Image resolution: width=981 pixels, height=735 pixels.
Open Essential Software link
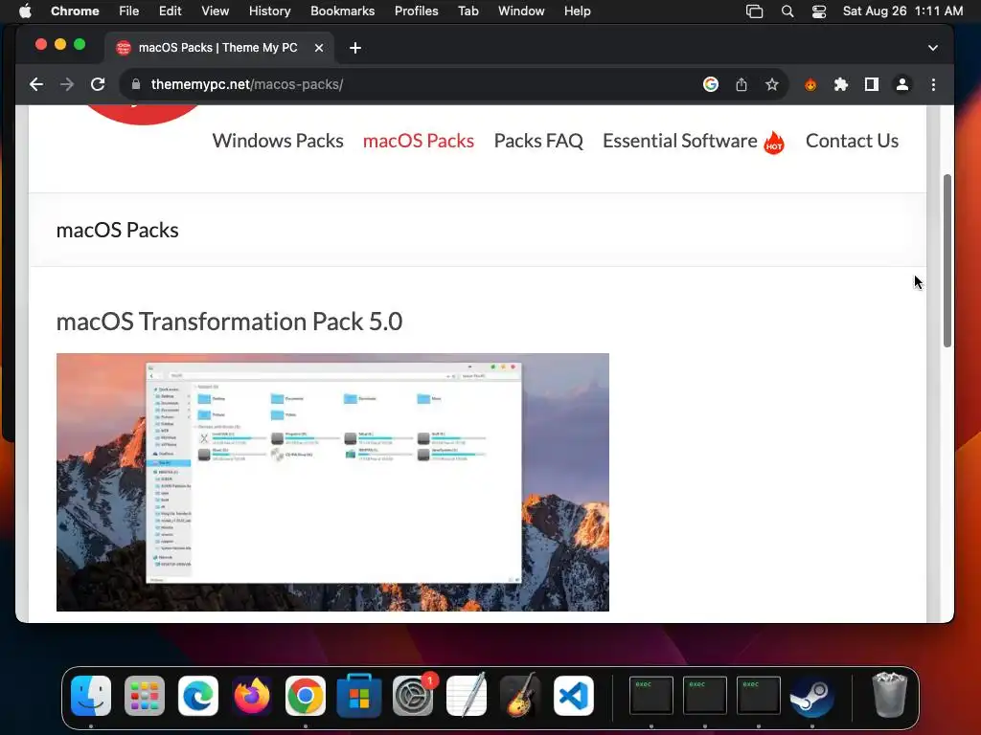tap(680, 141)
